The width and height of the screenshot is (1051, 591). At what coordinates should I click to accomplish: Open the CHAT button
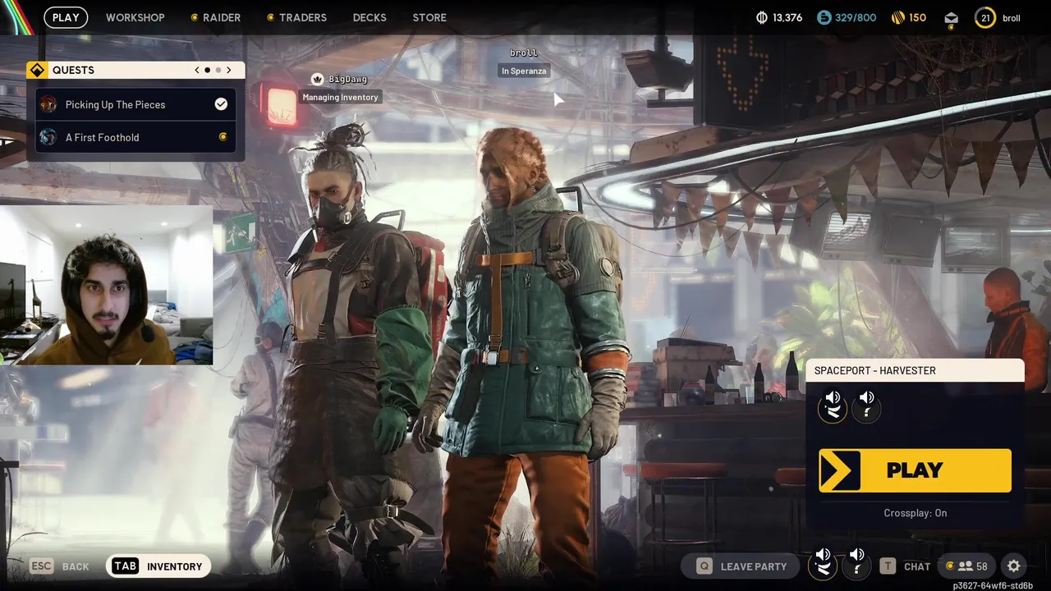(x=906, y=566)
